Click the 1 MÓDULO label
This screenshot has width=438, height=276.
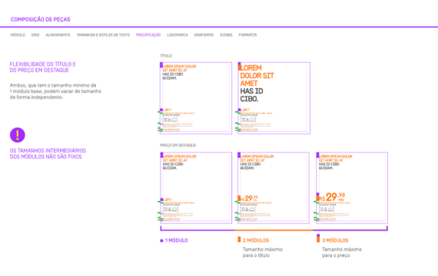click(177, 240)
